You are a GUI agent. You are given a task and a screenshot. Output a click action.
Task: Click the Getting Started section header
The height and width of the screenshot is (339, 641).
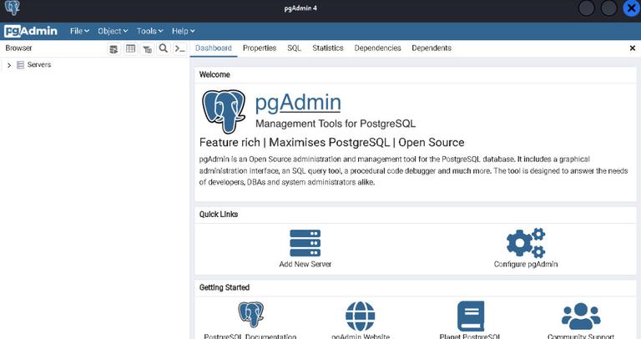[224, 287]
